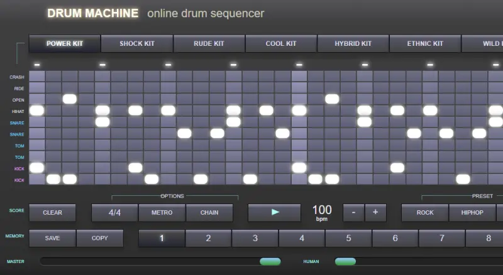Select the SHOCK KIT tab
503x275 pixels.
137,44
